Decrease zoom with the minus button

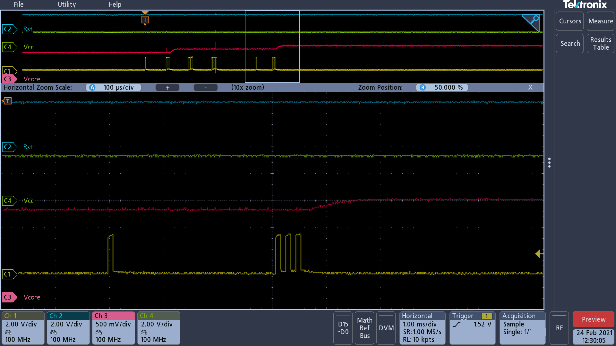point(206,87)
